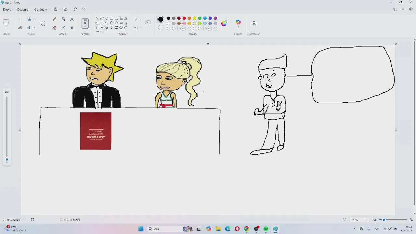Open the Dosya menu

[x=7, y=9]
